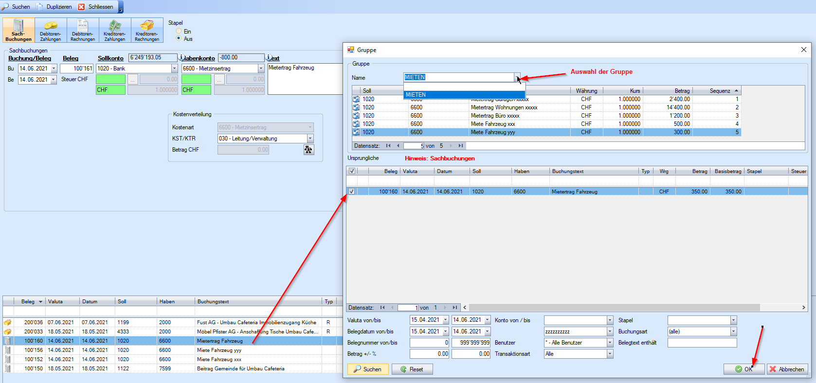
Task: Open Kreditoren-Zahlungen icon
Action: (x=115, y=30)
